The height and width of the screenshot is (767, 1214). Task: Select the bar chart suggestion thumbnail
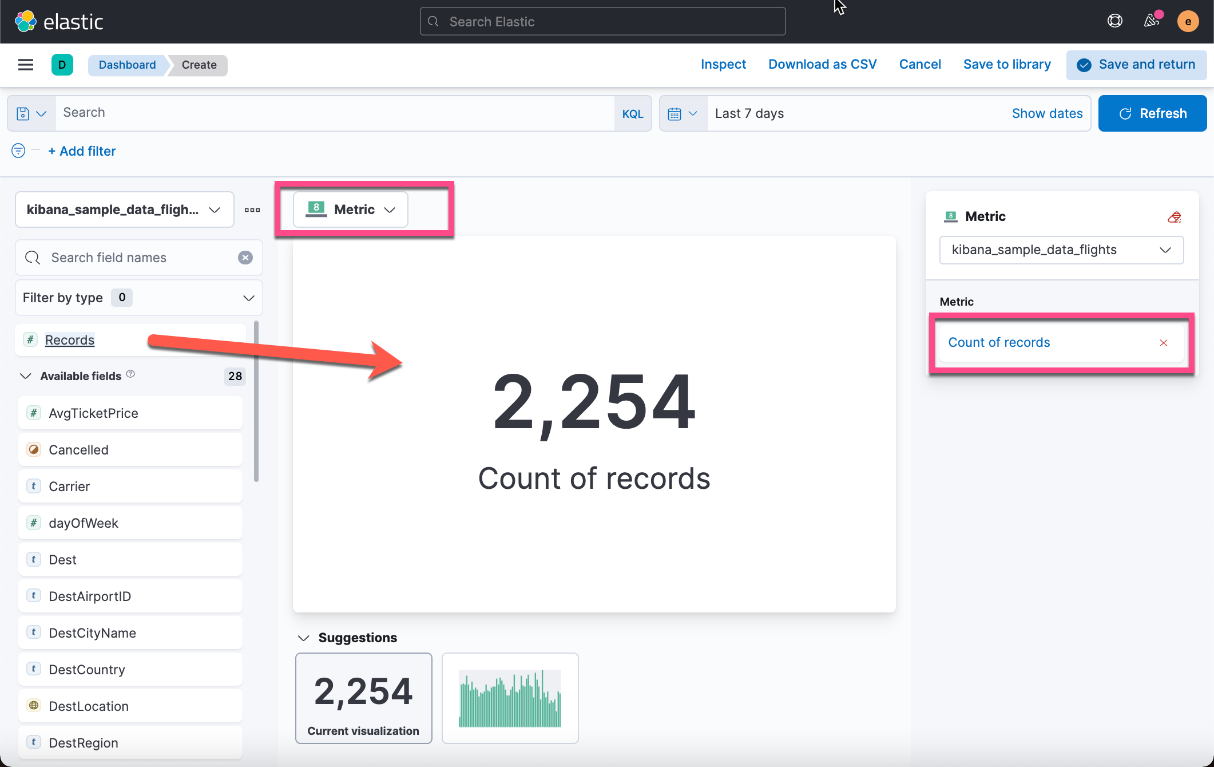[x=510, y=698]
